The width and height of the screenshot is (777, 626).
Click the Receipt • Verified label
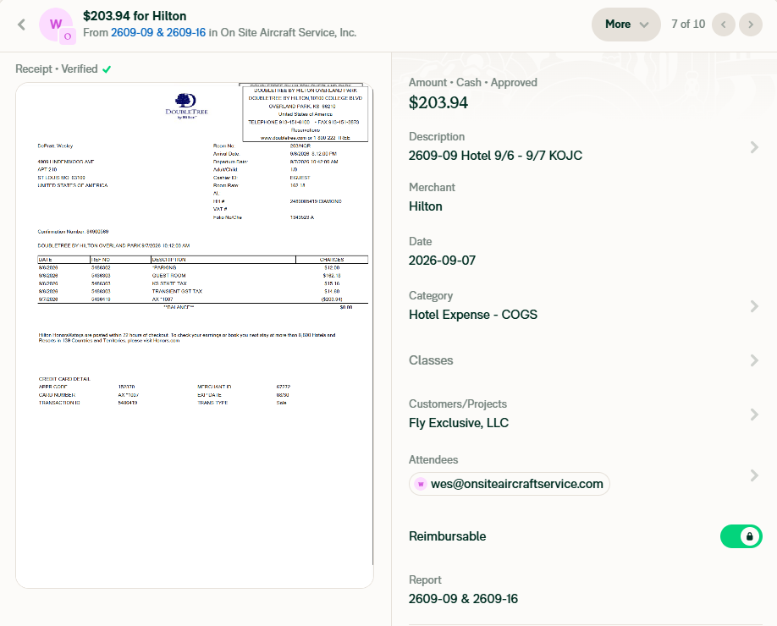[57, 69]
